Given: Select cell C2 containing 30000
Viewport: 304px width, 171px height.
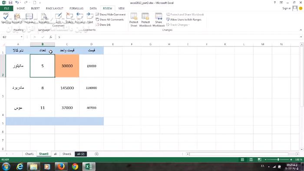Looking at the screenshot, I should tap(67, 66).
